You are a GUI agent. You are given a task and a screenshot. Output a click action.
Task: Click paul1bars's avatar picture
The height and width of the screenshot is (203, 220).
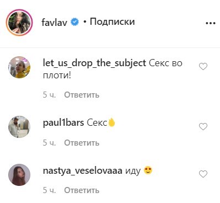[19, 127]
